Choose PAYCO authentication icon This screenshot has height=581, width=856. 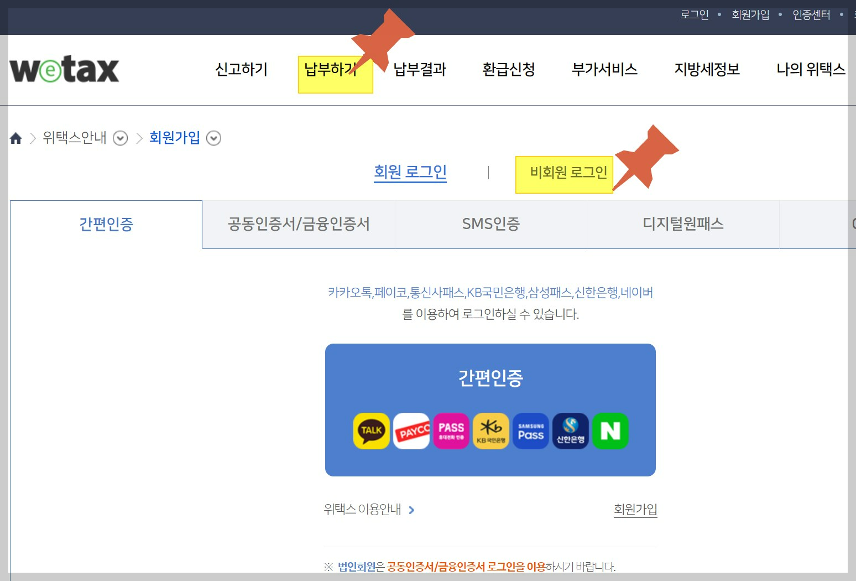tap(411, 431)
